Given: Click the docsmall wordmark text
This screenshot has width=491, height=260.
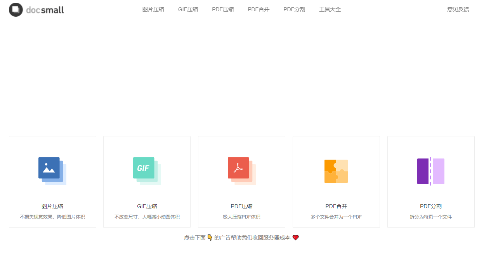Looking at the screenshot, I should [x=45, y=10].
